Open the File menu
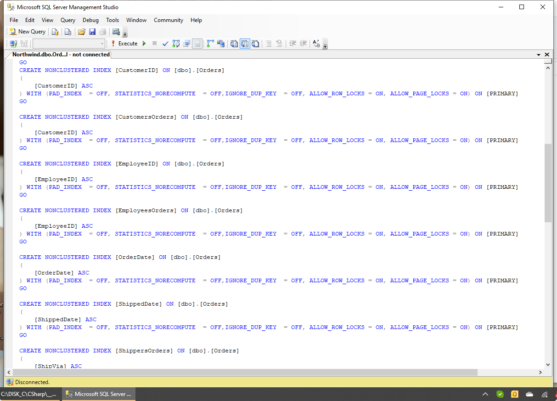 coord(14,20)
